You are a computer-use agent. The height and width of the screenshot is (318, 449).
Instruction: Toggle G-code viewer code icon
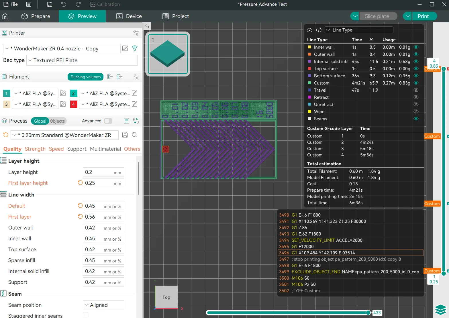[319, 30]
